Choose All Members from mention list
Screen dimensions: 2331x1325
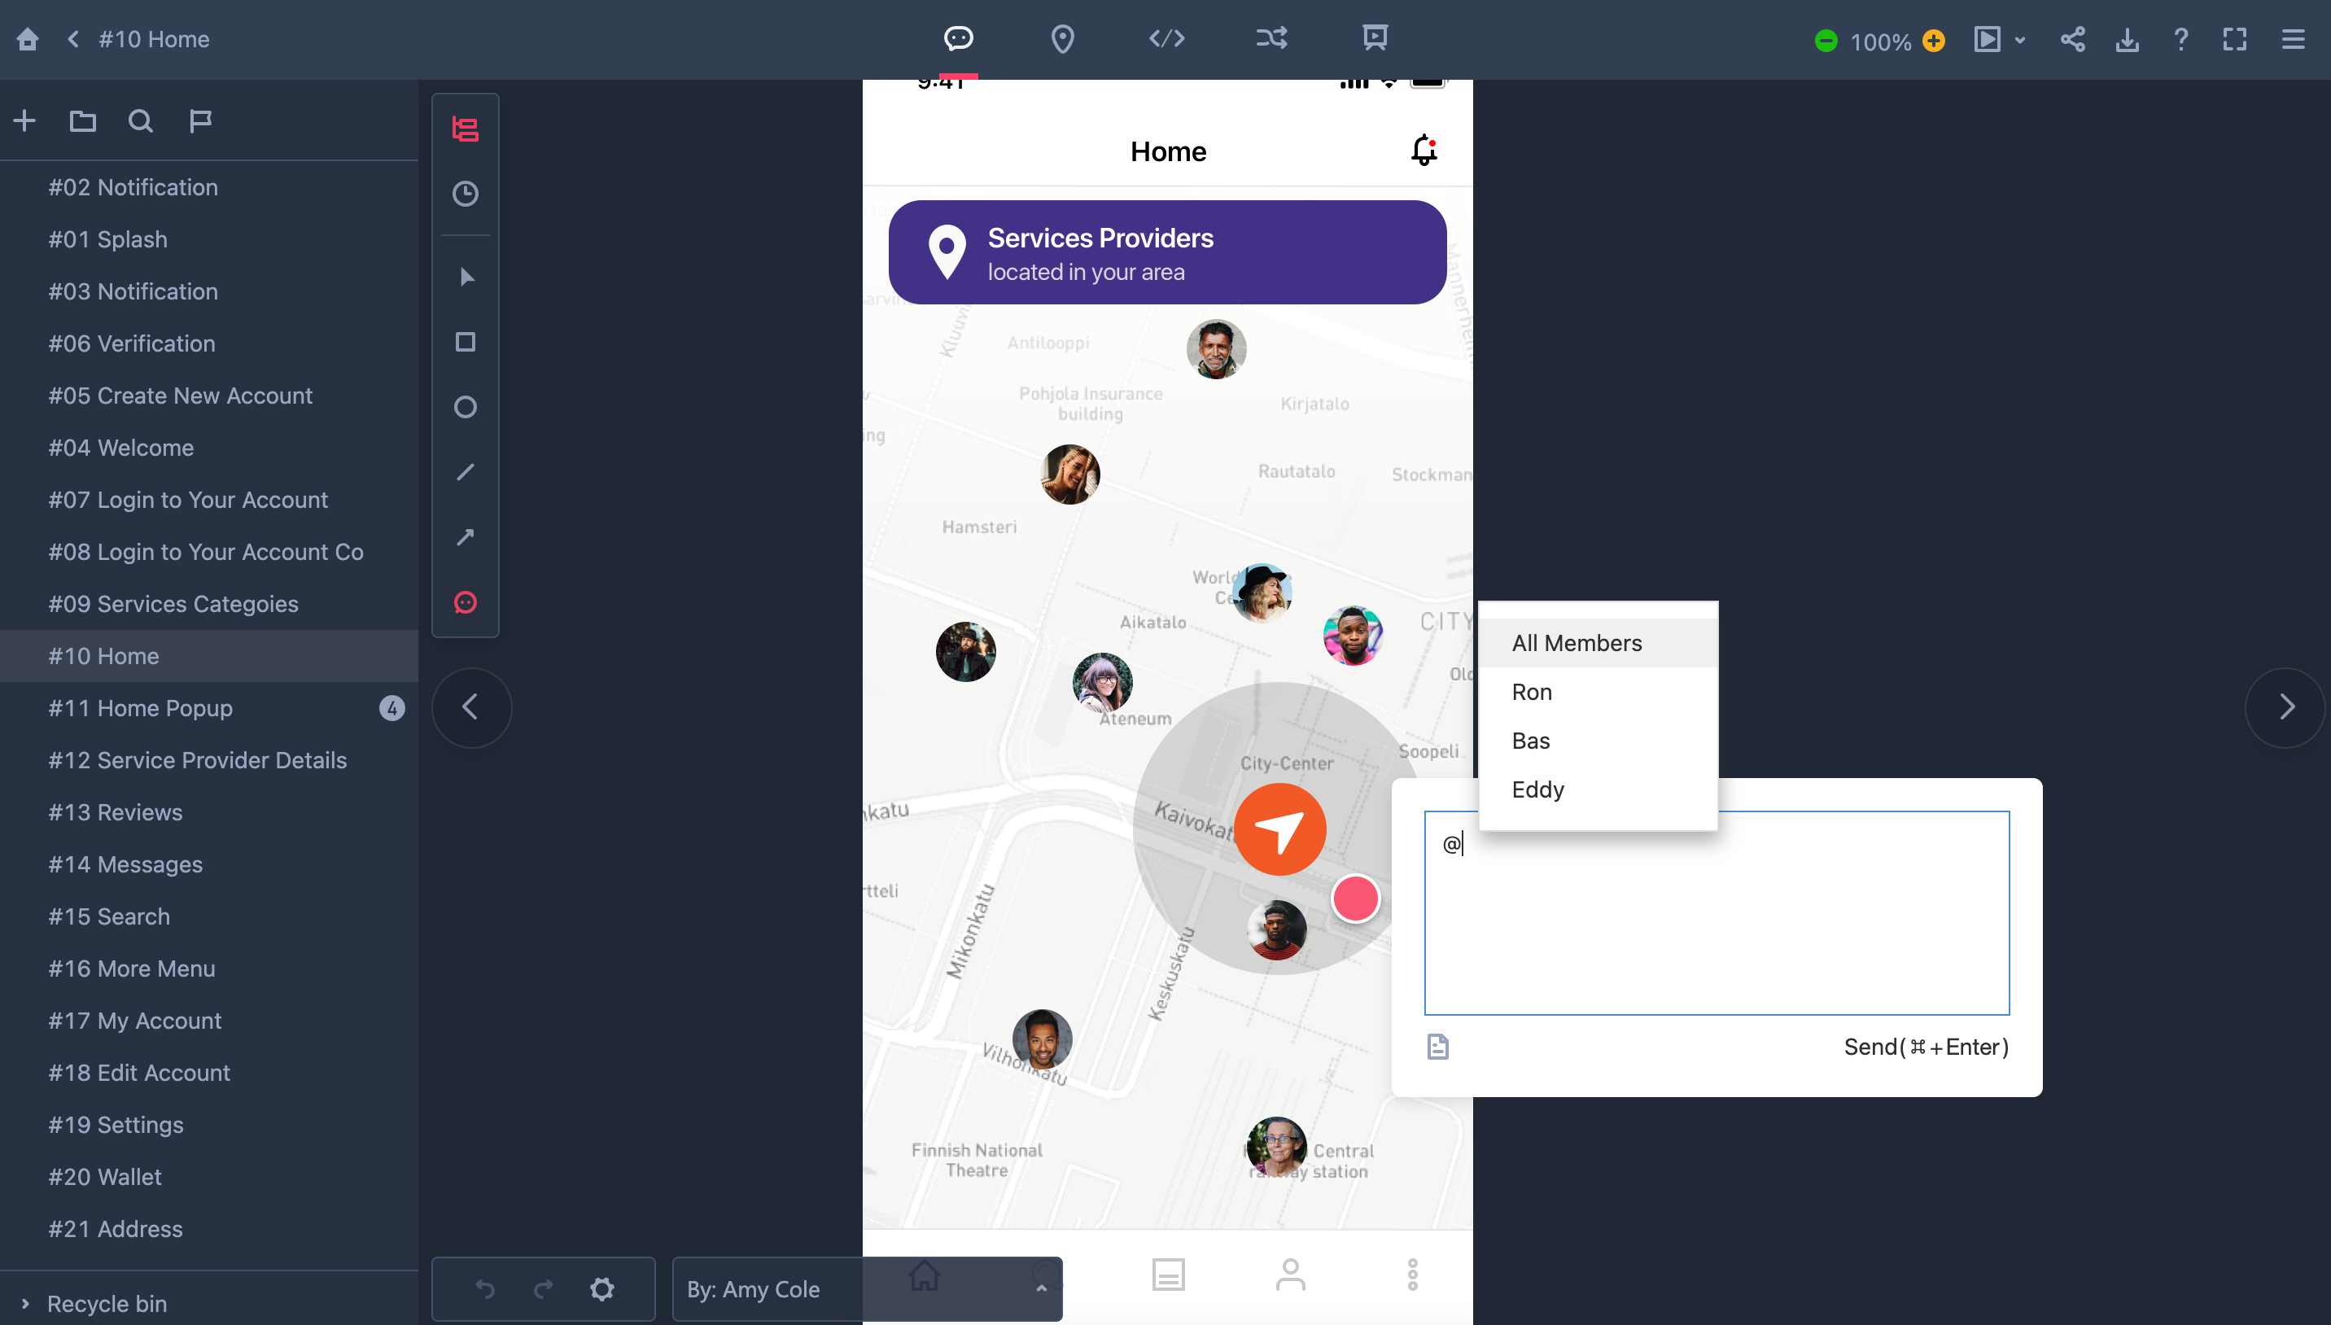point(1577,644)
